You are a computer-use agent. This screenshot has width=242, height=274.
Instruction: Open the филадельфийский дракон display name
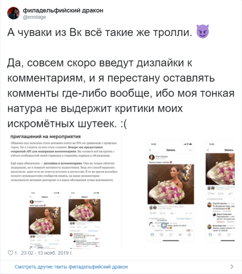point(63,11)
